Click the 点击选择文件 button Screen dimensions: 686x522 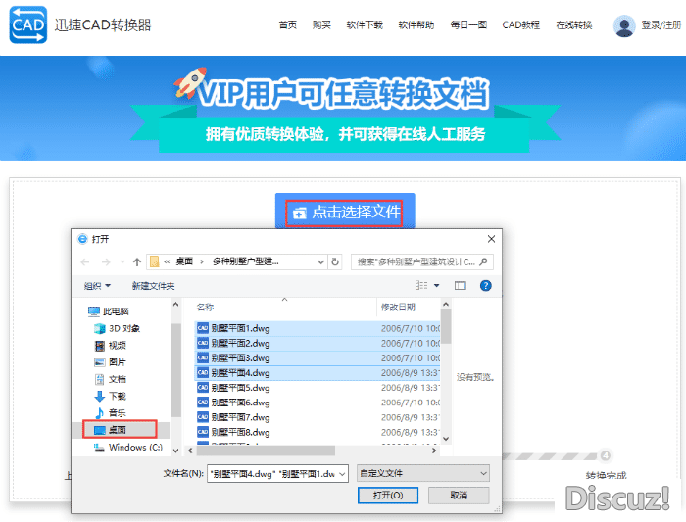point(346,212)
